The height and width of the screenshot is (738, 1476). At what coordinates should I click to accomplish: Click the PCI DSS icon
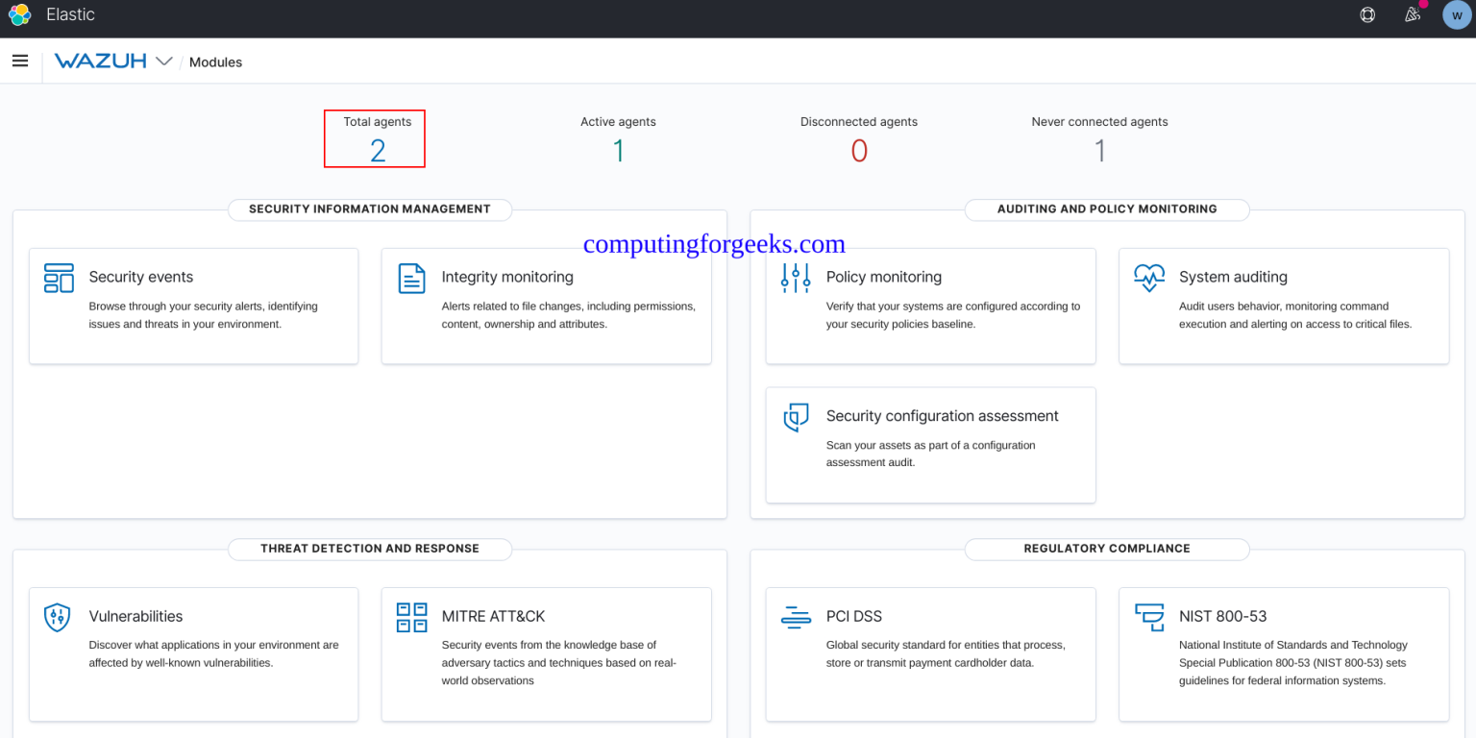pyautogui.click(x=795, y=617)
